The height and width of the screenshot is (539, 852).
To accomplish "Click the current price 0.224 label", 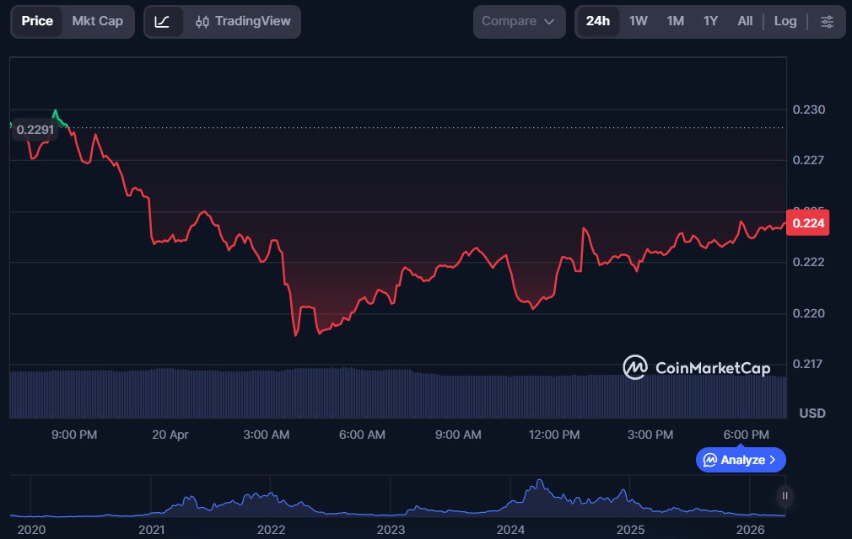I will (807, 223).
